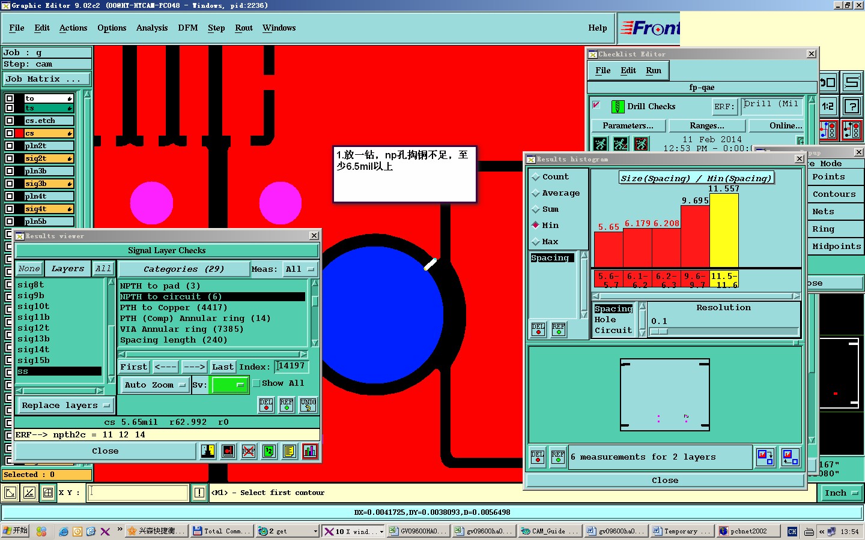Click the diagonal arrow icon left of X Y
This screenshot has width=865, height=540.
[x=10, y=493]
